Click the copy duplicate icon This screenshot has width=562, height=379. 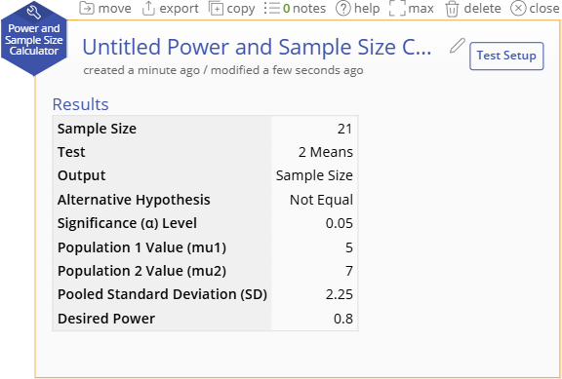[x=216, y=8]
